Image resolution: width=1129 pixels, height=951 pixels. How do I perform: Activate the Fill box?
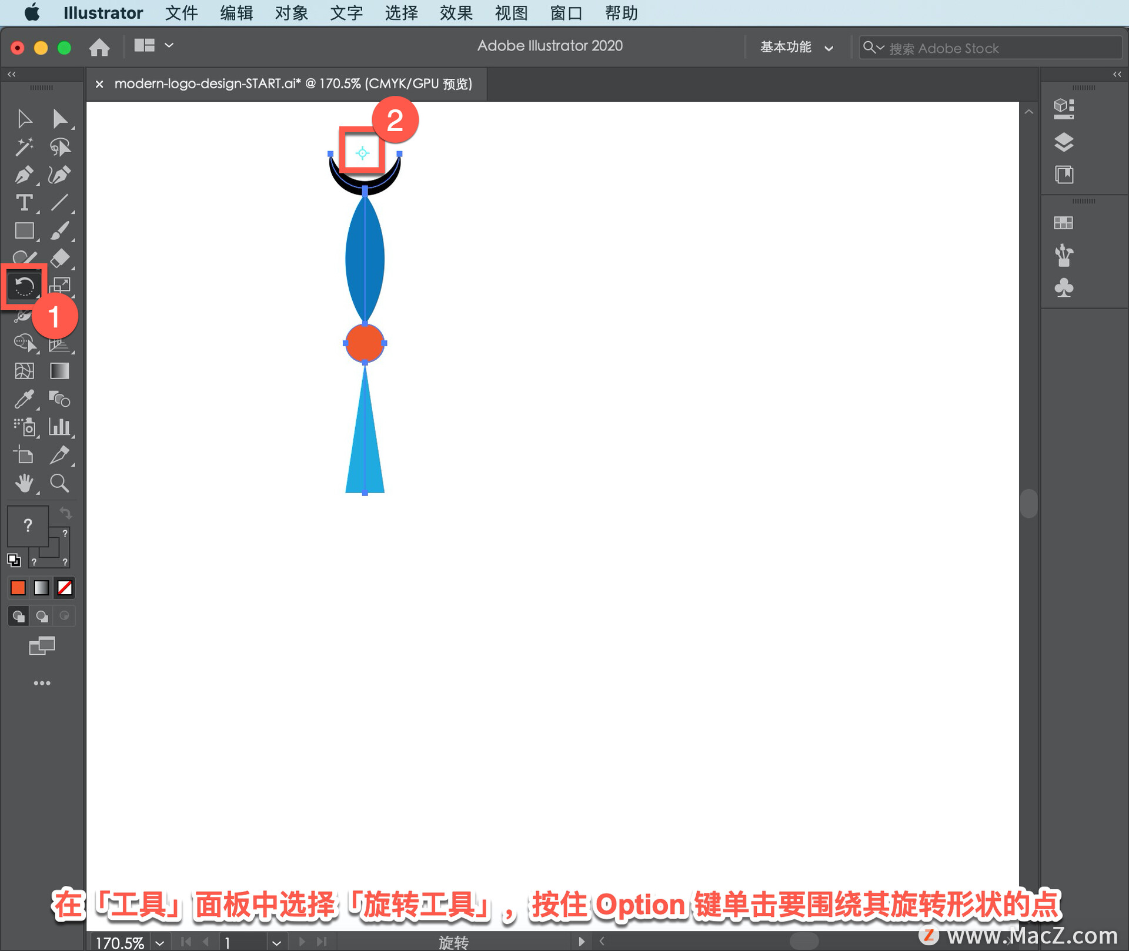tap(27, 525)
